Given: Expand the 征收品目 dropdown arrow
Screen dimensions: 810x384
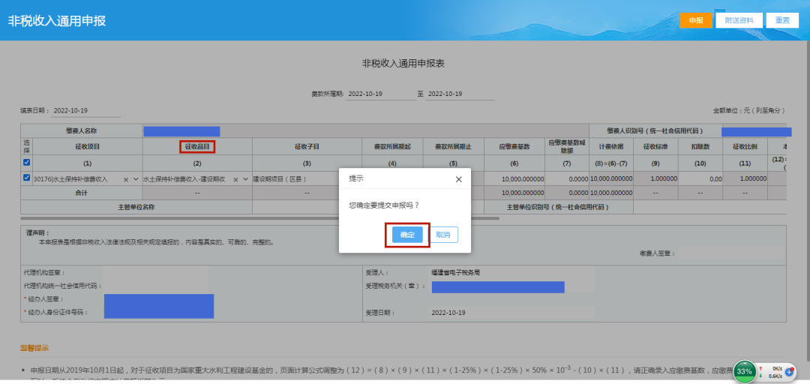Looking at the screenshot, I should pos(245,180).
